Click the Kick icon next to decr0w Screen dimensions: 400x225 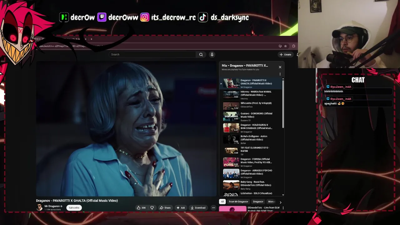(64, 17)
